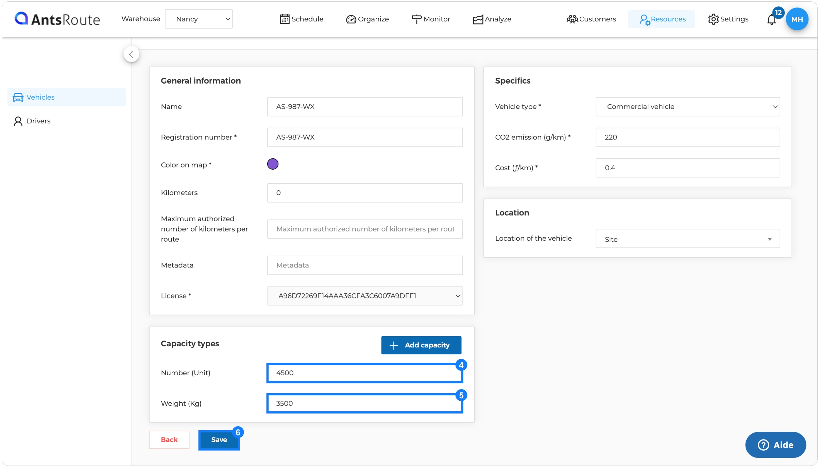819x467 pixels.
Task: Click the General information heading
Action: click(x=201, y=81)
